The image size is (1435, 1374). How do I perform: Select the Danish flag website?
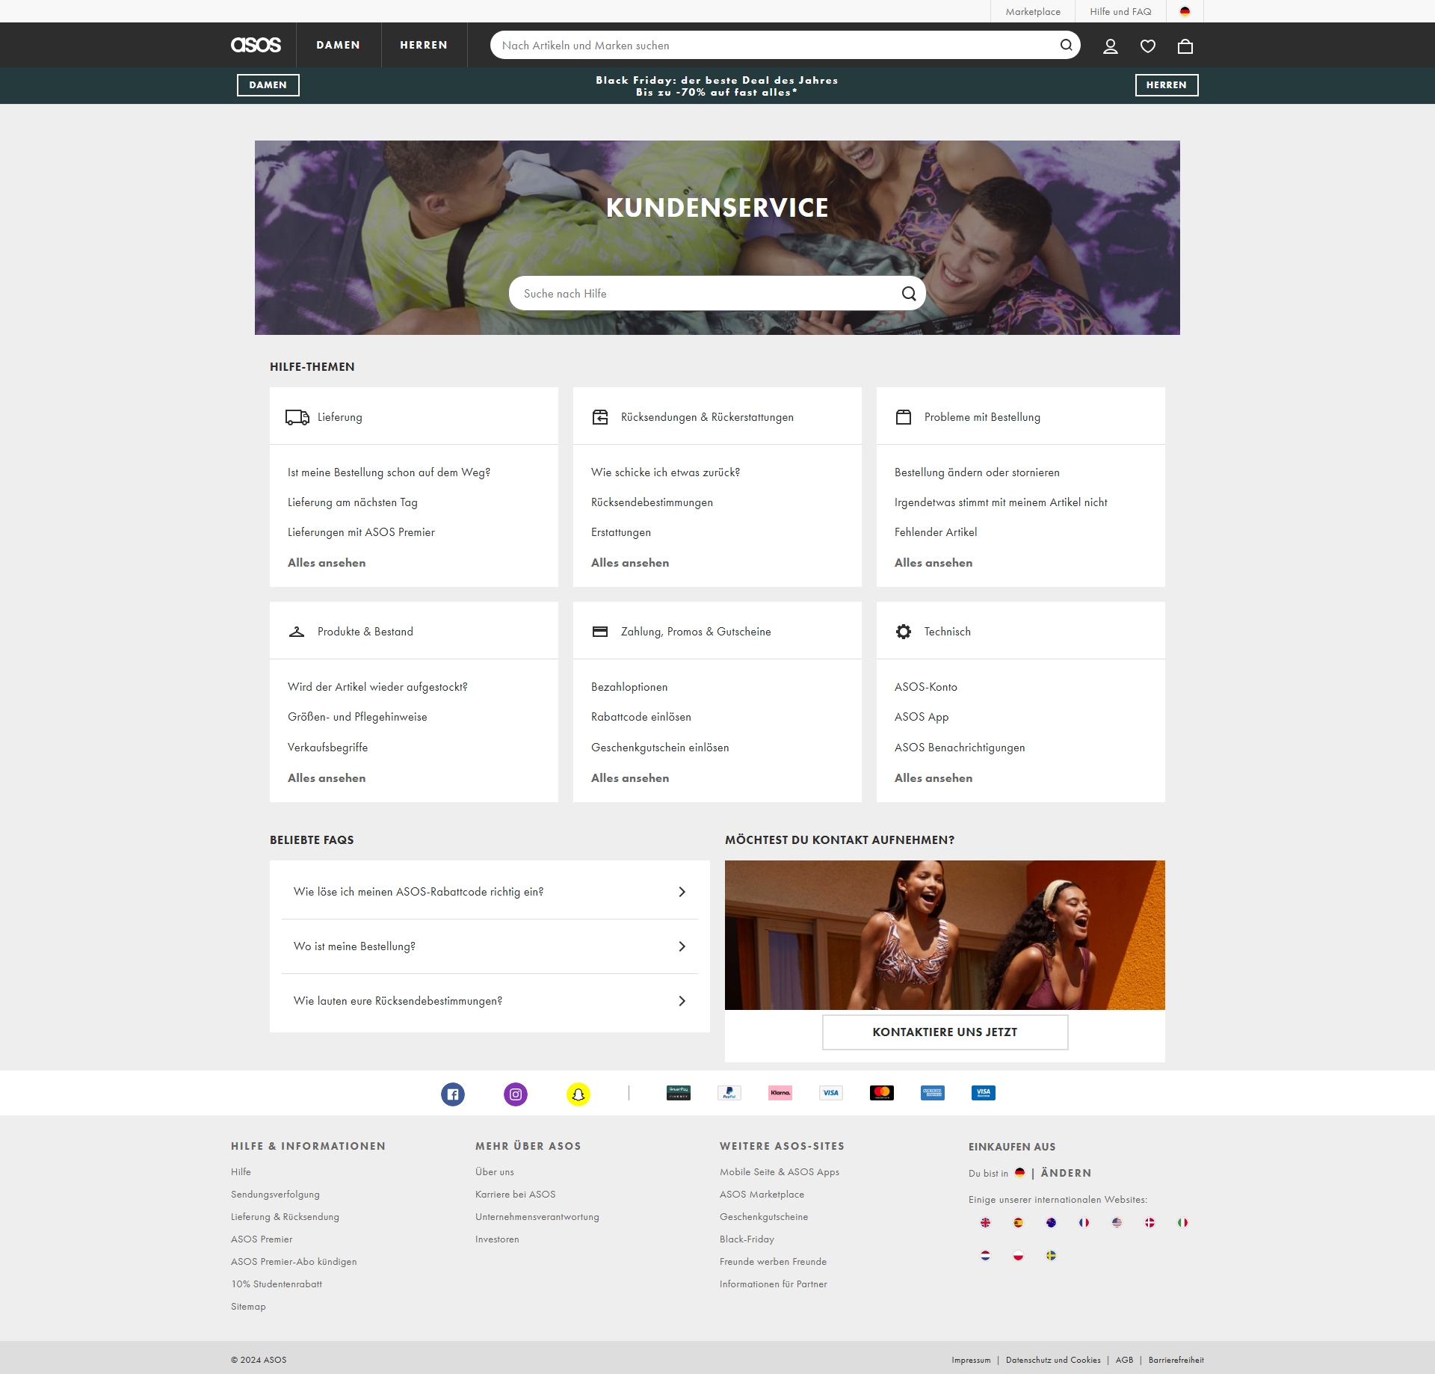coord(1149,1223)
